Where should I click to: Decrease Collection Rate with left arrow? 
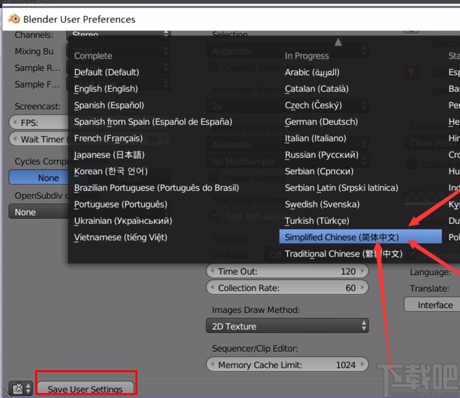pos(212,288)
